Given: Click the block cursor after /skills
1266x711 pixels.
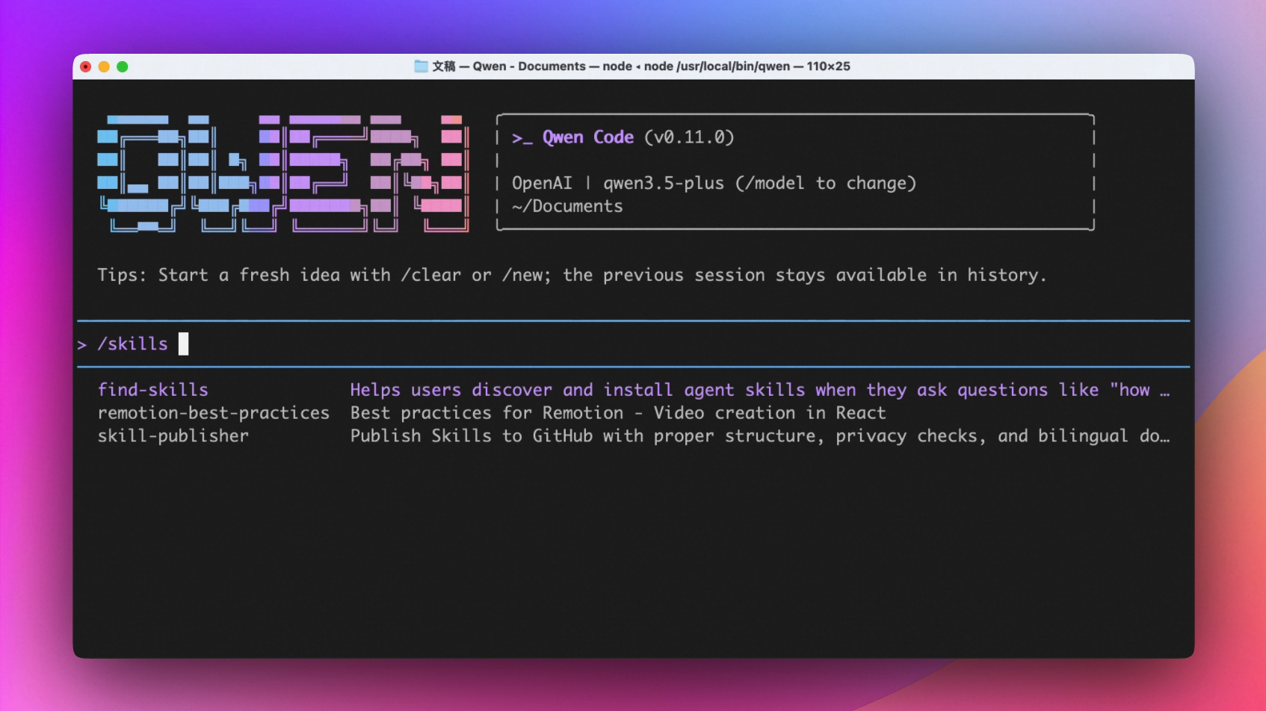Looking at the screenshot, I should (183, 344).
